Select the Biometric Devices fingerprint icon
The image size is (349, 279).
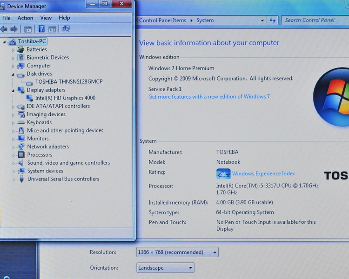click(x=20, y=57)
